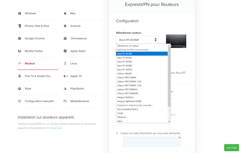241x153 pixels.
Task: Open the Live Chat button
Action: (231, 147)
